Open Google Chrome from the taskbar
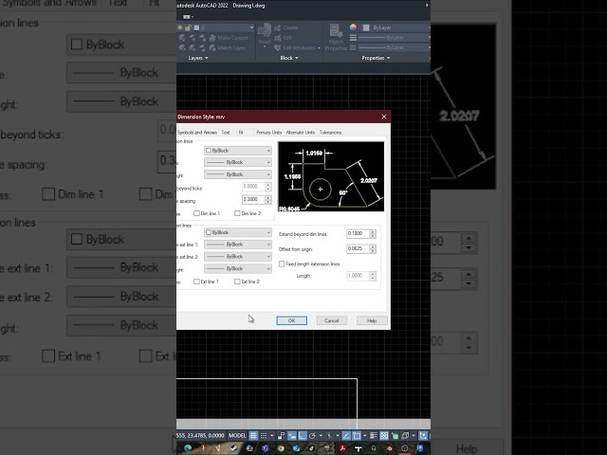This screenshot has height=455, width=607. click(281, 448)
